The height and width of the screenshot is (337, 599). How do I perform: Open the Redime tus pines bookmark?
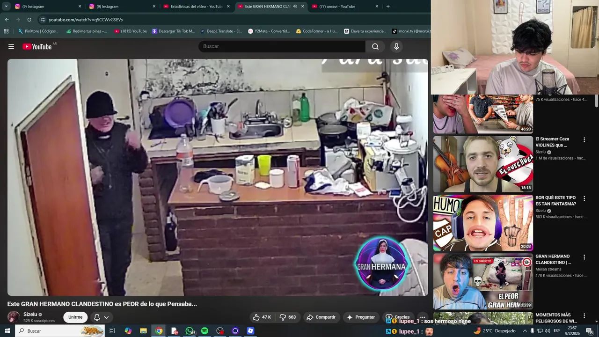pos(87,31)
